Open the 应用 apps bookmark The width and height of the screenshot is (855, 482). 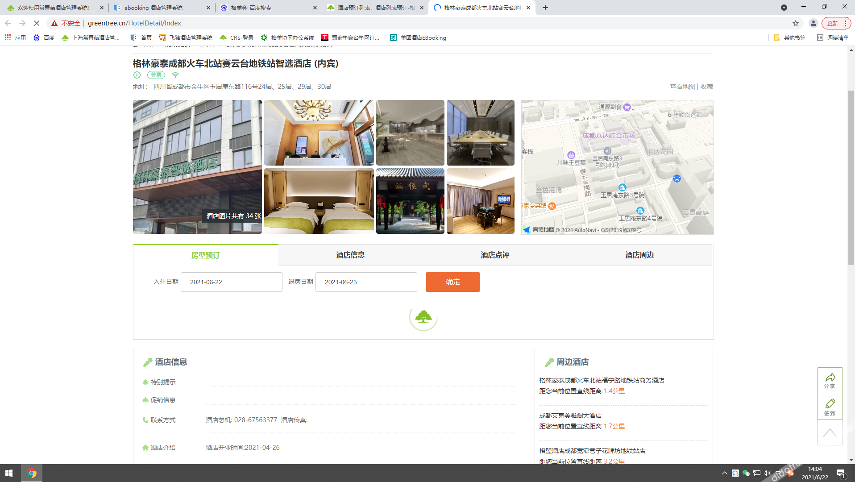coord(15,38)
